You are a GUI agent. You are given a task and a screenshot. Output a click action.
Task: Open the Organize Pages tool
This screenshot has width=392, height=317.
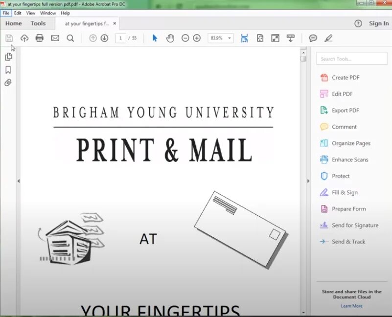[x=345, y=143]
